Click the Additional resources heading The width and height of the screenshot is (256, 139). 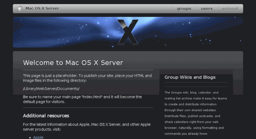[46, 116]
